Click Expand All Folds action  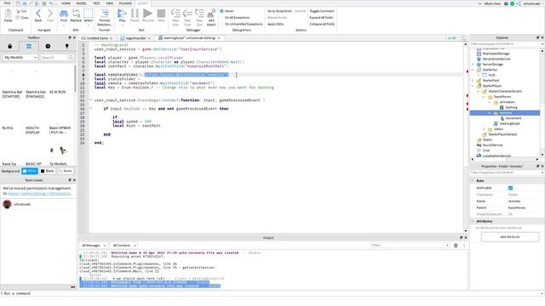tap(321, 17)
